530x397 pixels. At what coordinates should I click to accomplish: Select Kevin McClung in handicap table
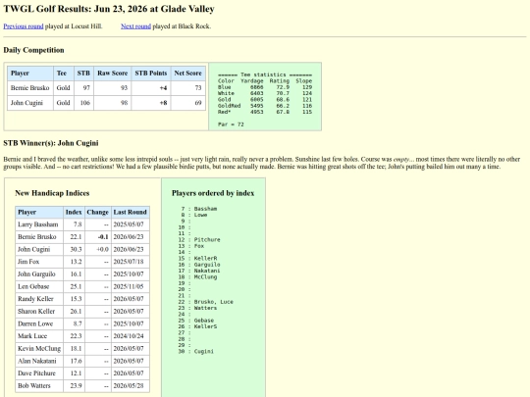pyautogui.click(x=39, y=348)
